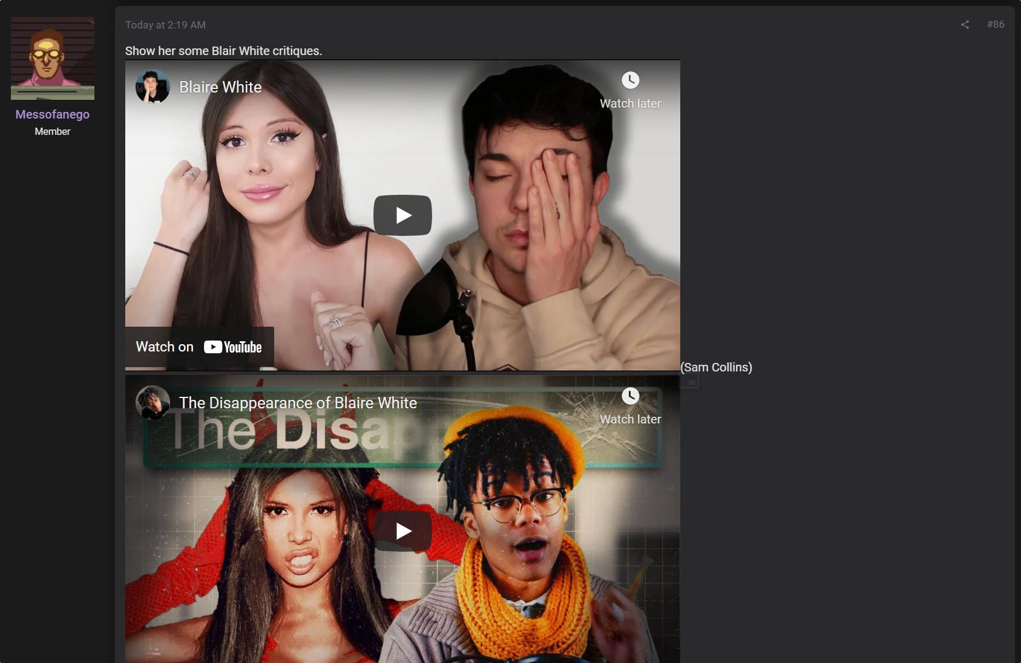This screenshot has width=1021, height=663.
Task: Click the Today at 2:19 AM timestamp
Action: [x=165, y=25]
